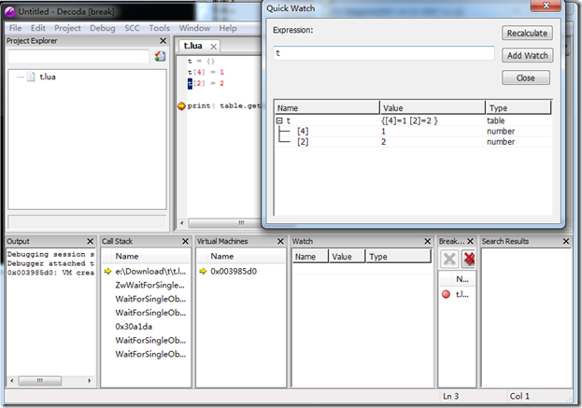The height and width of the screenshot is (408, 582).
Task: Open the SCC menu
Action: (132, 28)
